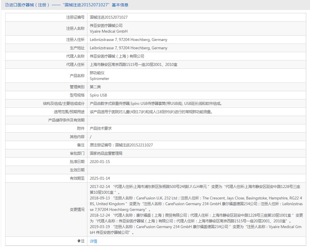Click the document icon beside 进口医疗器械 title
310x247 pixels.
coord(7,5)
